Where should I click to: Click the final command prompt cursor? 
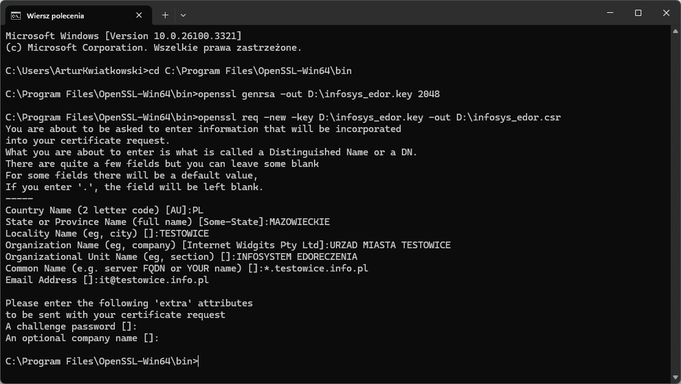pos(198,361)
